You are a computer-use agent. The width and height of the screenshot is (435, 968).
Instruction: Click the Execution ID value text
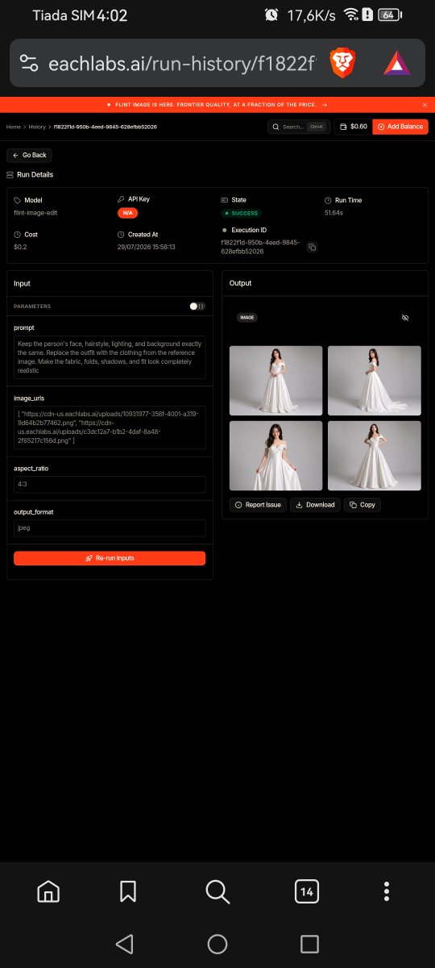tap(260, 247)
